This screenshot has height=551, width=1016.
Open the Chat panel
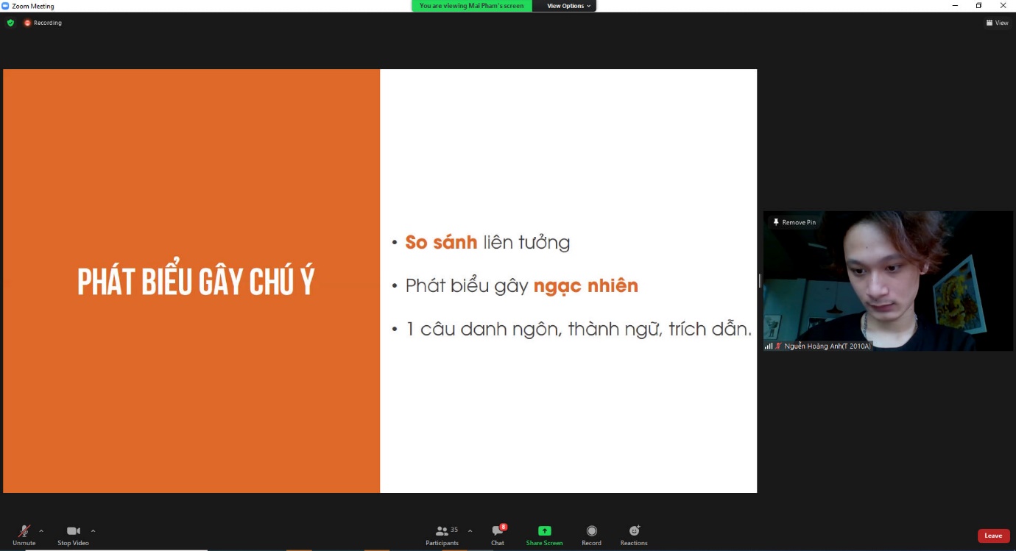point(498,533)
